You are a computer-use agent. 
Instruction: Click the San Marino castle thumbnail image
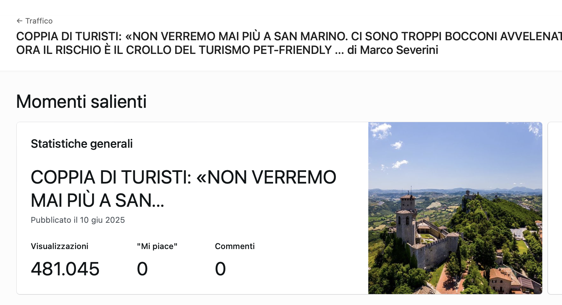point(455,208)
